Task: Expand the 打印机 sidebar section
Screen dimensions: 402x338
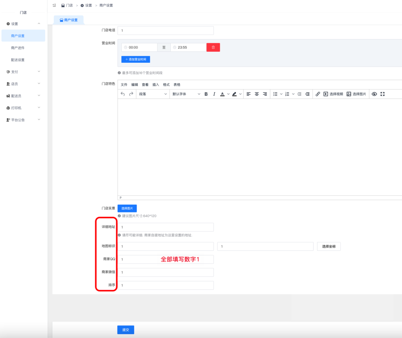Action: (24, 108)
